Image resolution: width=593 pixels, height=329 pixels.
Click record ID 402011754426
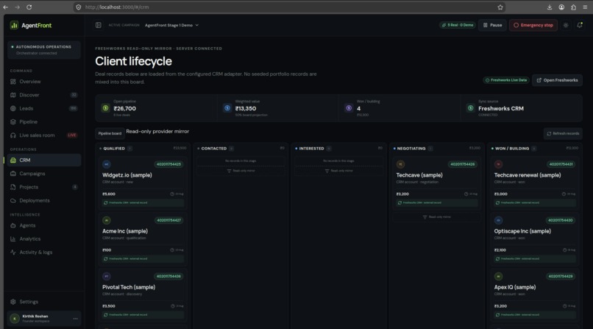point(463,165)
